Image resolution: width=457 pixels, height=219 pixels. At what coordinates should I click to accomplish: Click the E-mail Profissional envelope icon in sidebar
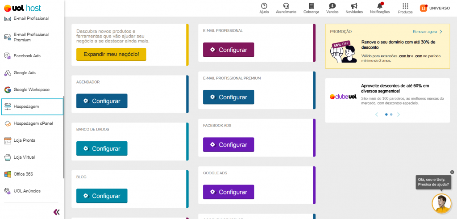(x=8, y=19)
